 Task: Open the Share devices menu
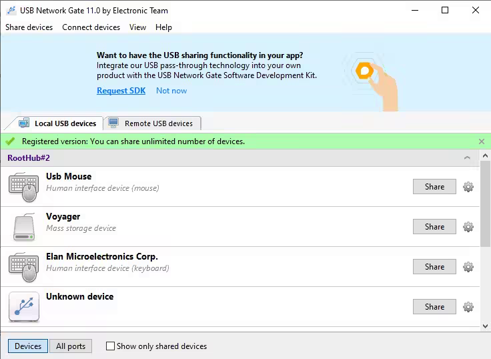[29, 27]
